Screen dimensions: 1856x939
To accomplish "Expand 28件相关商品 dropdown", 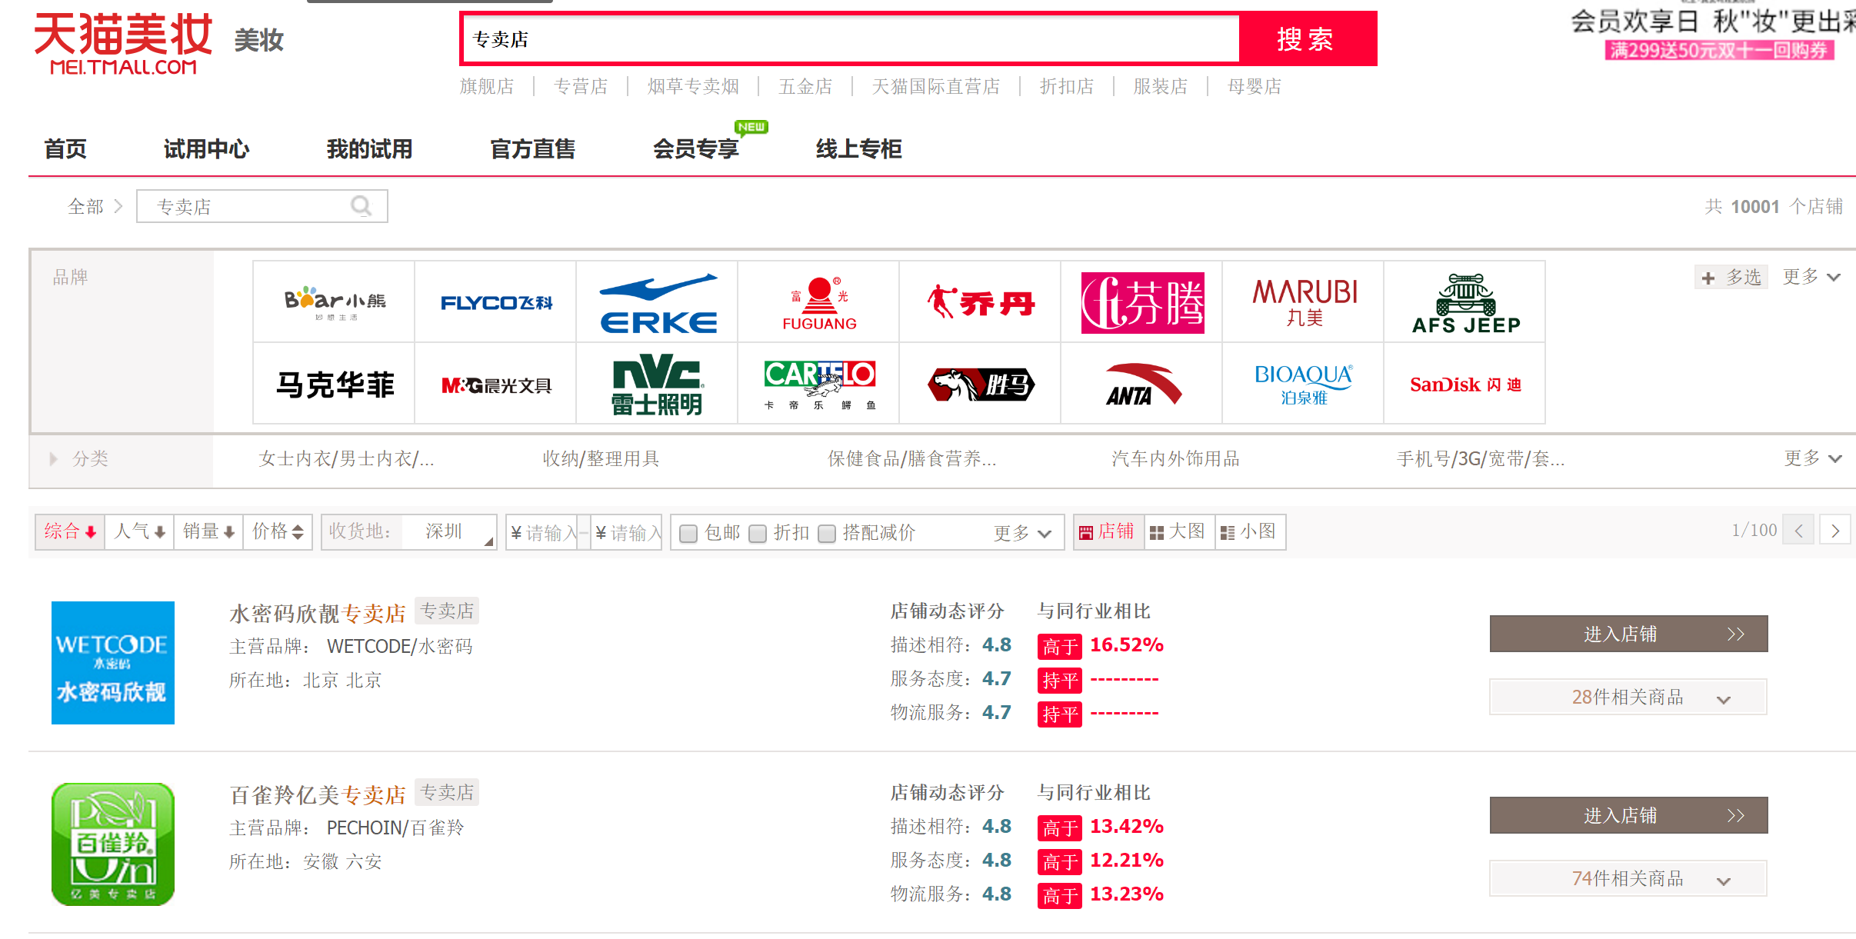I will tap(1628, 698).
